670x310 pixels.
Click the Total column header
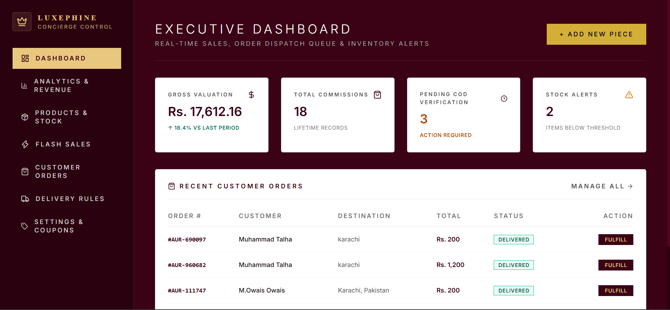pos(449,216)
